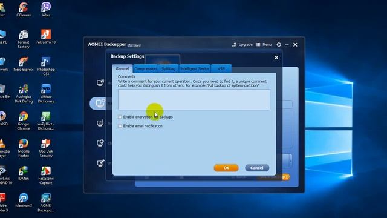Open FastStone Capture icon

[x=46, y=175]
